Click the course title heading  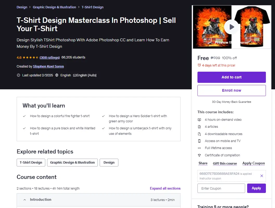(x=96, y=24)
